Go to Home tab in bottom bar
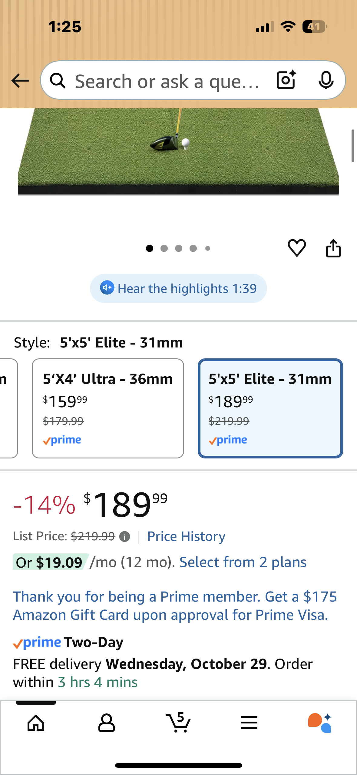 (x=36, y=723)
